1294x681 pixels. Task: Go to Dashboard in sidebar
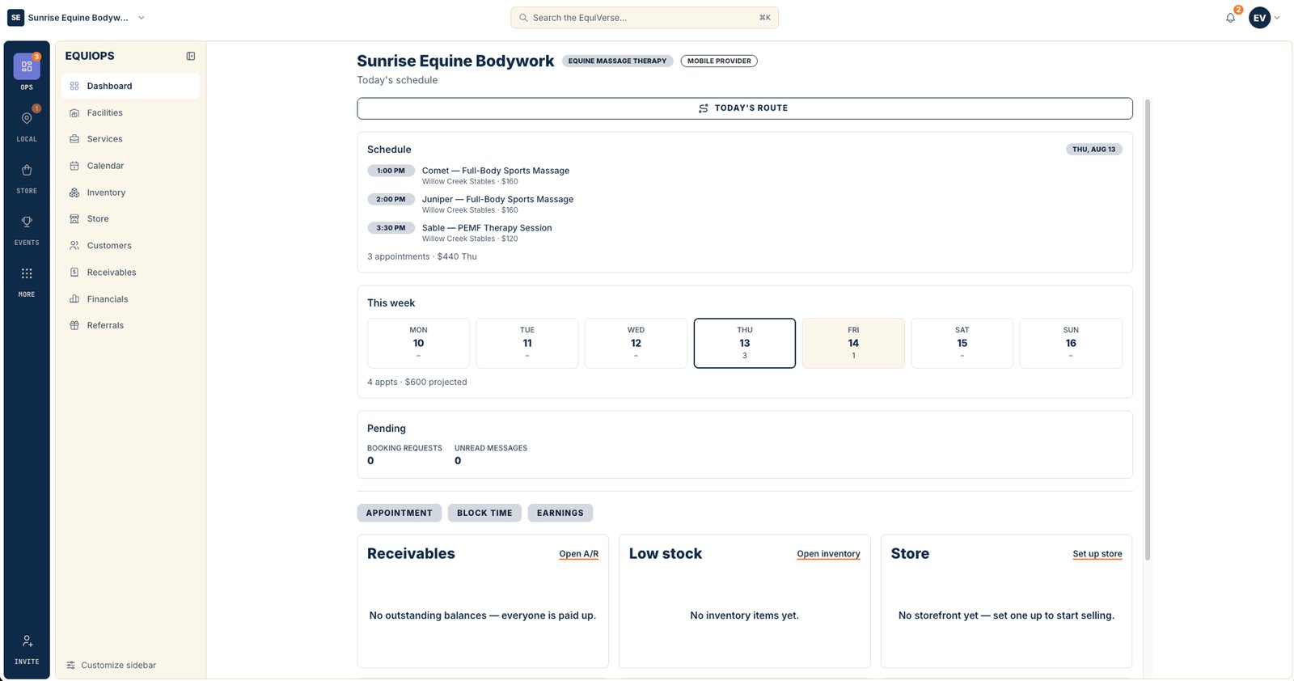pyautogui.click(x=130, y=86)
